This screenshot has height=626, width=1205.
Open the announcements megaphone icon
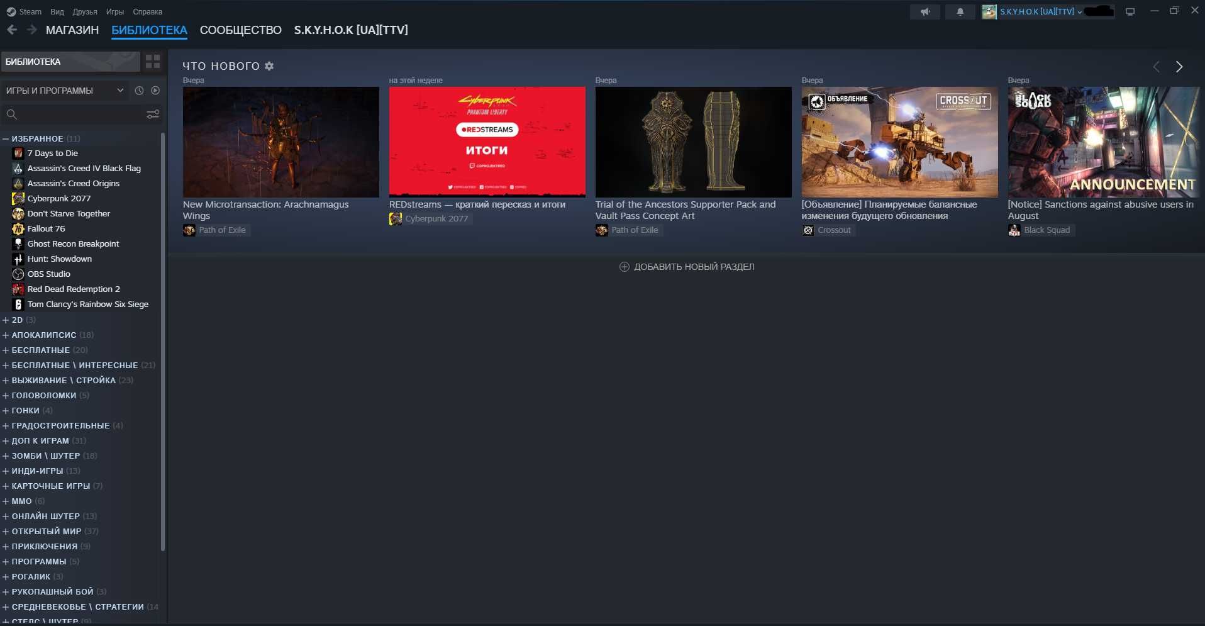[925, 11]
